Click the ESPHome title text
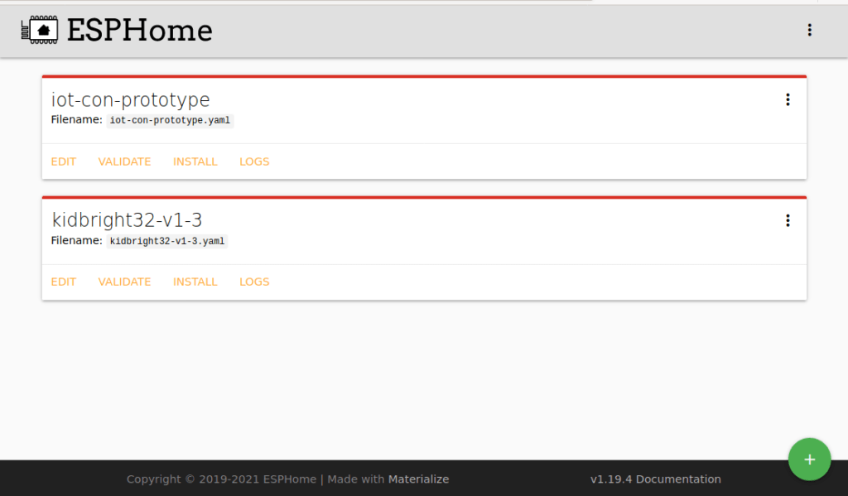The image size is (848, 496). pyautogui.click(x=139, y=31)
